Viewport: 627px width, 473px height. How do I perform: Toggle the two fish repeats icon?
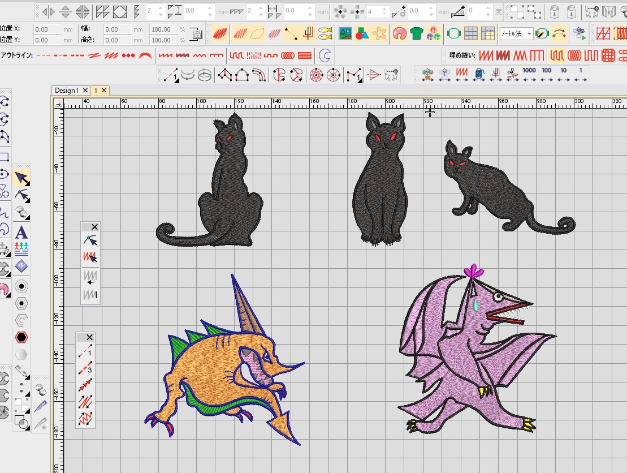(326, 33)
